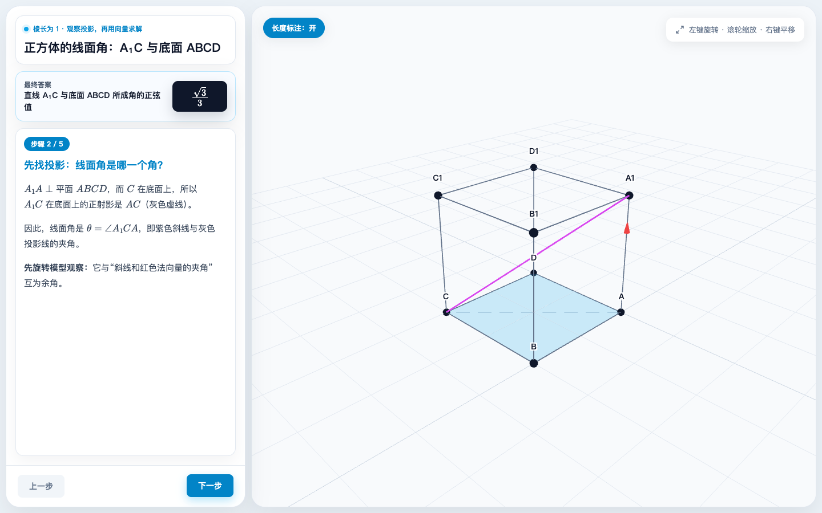
Task: Click the title 正方体的线面角：A₁C 与底面 ABCD
Action: coord(122,48)
